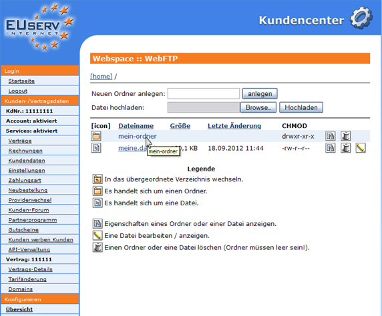
Task: Open Neubestellung in sidebar
Action: click(28, 190)
